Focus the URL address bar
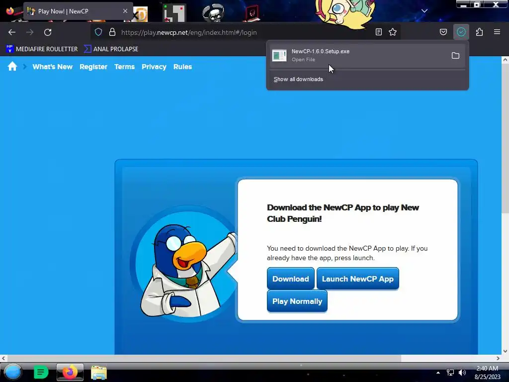The width and height of the screenshot is (509, 382). point(245,32)
